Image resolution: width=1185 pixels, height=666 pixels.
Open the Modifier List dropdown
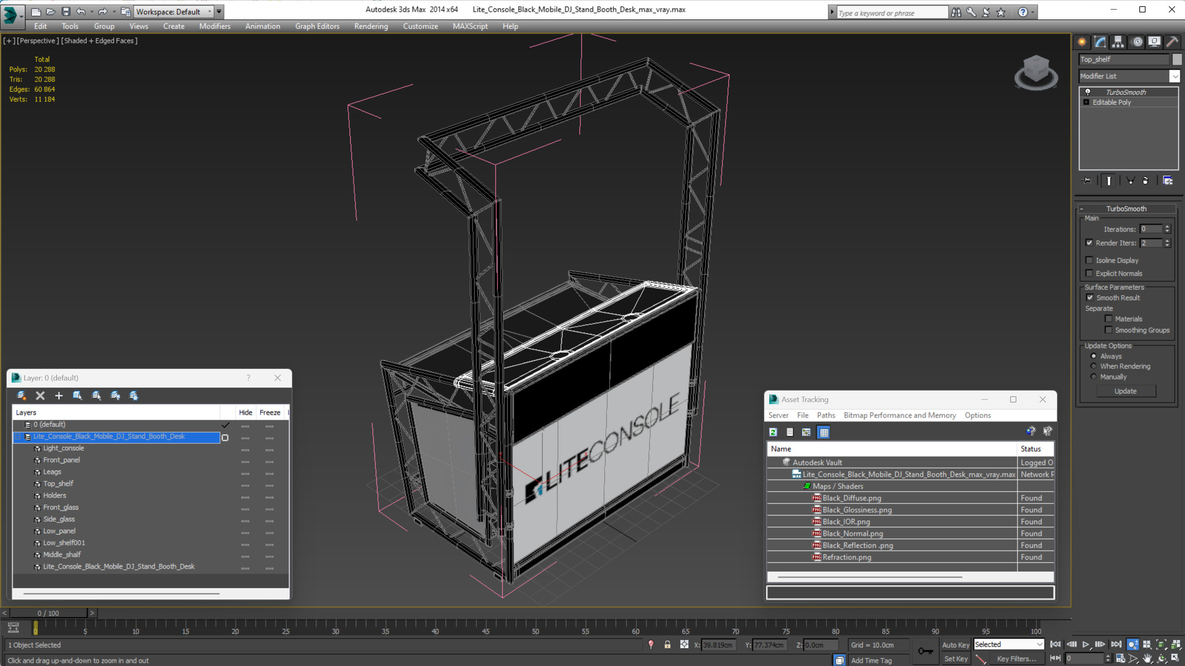pos(1175,76)
